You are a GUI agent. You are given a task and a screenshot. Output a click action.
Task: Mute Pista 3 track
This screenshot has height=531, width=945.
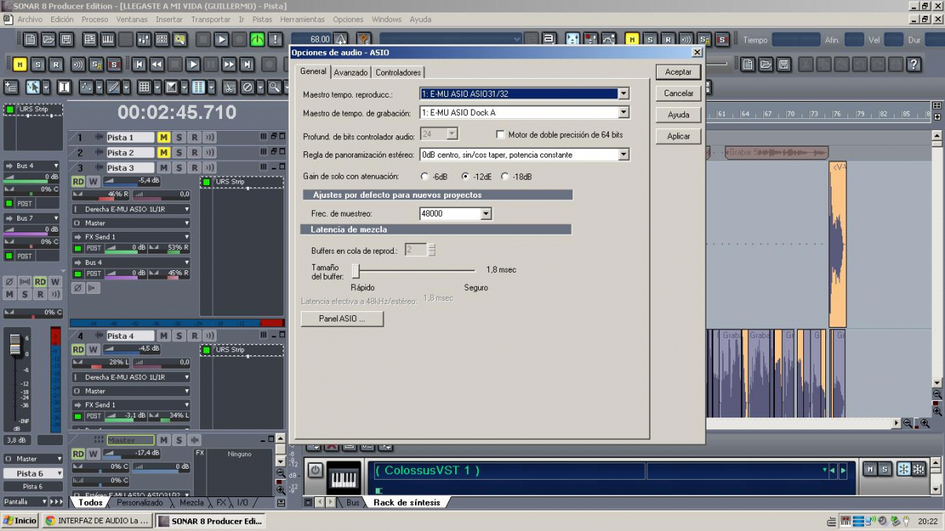pos(164,168)
